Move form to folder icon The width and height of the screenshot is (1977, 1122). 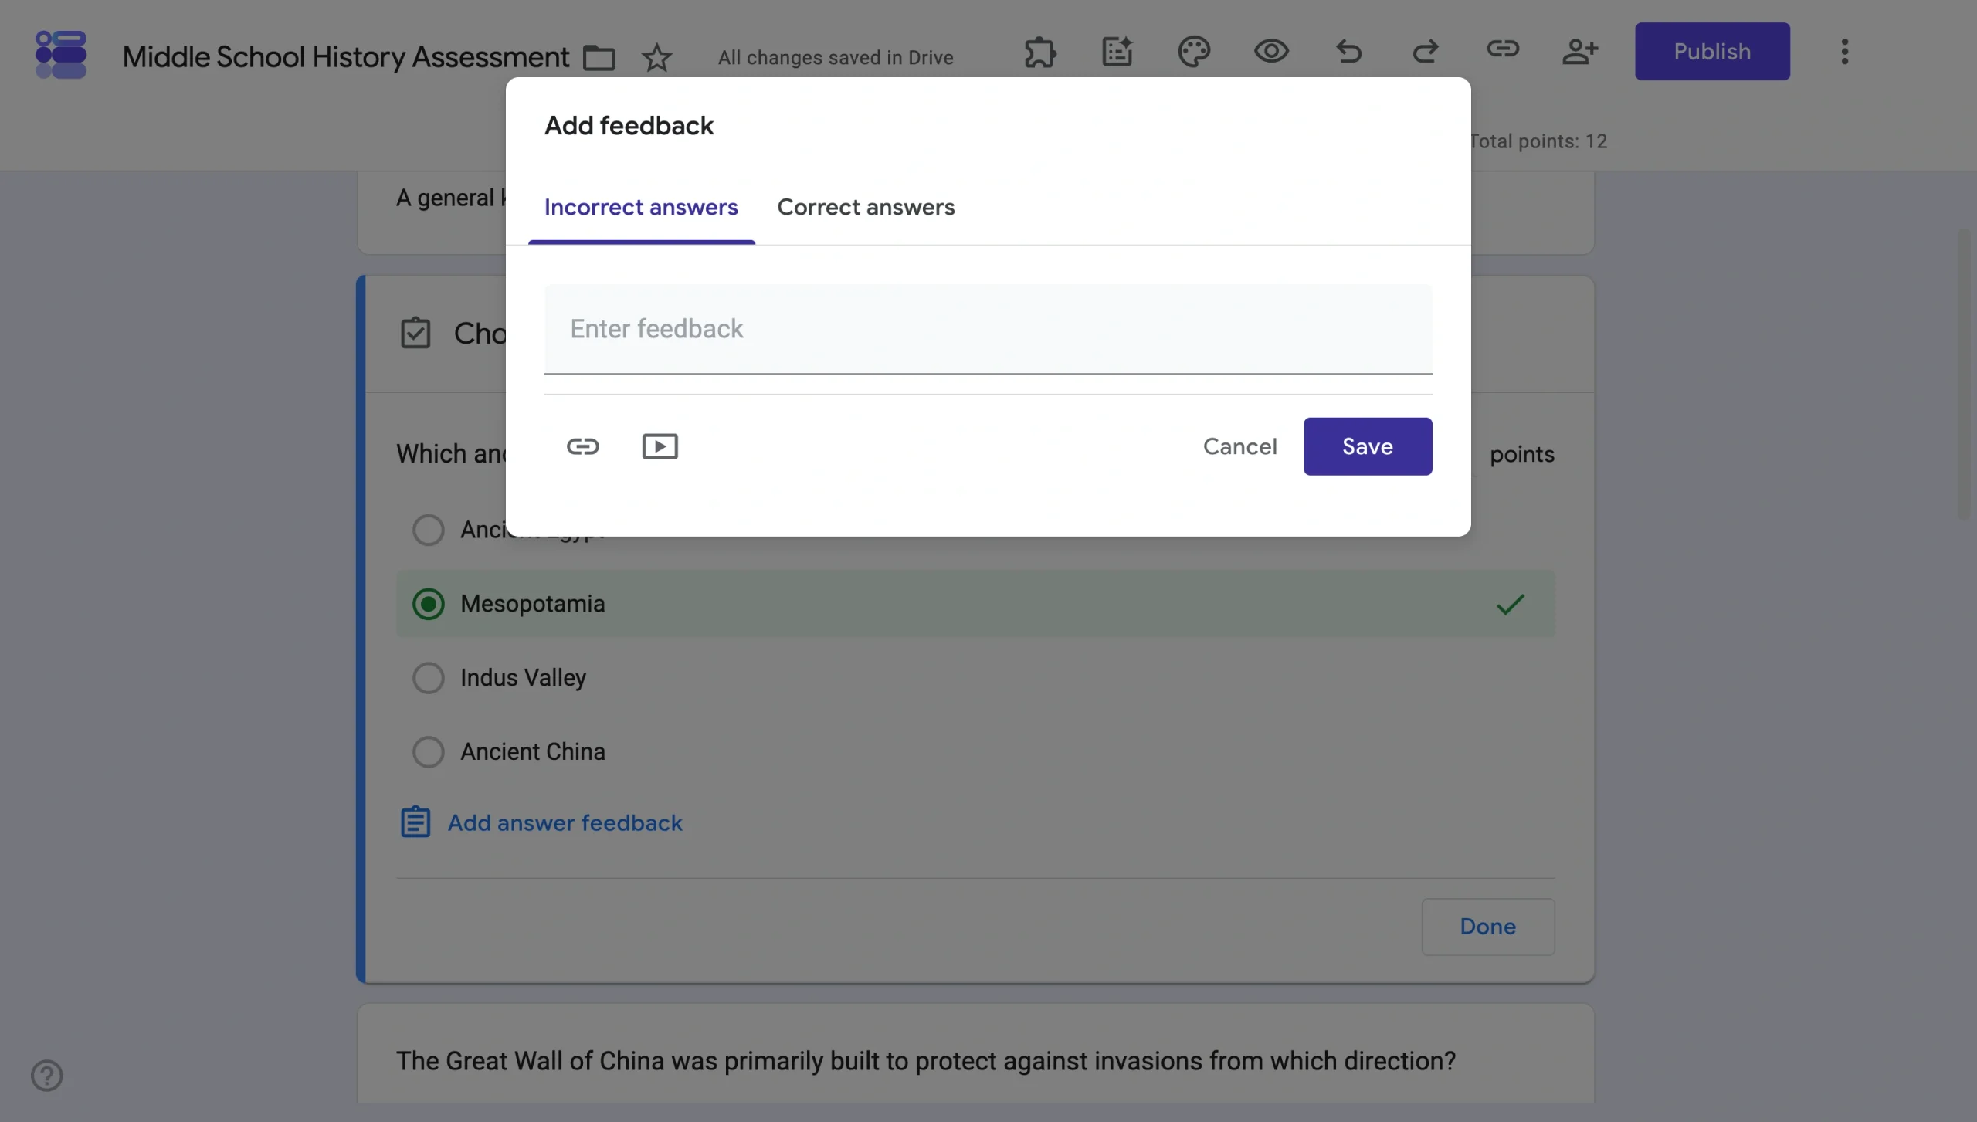599,57
